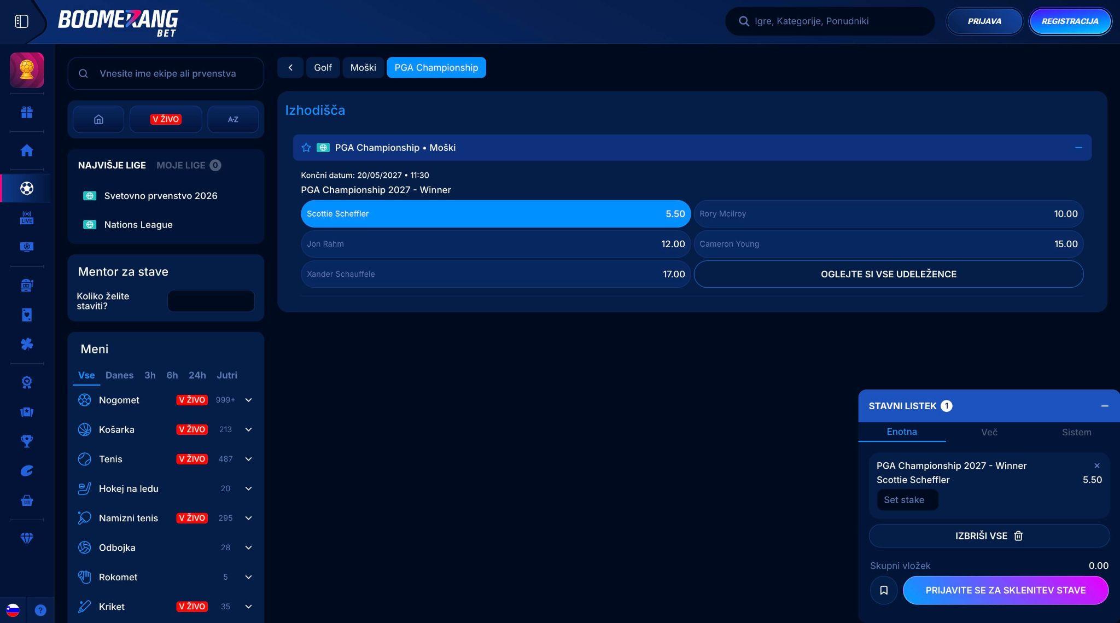Screen dimensions: 1120x623
Task: Click the REGISTRACIJA button
Action: pos(1070,21)
